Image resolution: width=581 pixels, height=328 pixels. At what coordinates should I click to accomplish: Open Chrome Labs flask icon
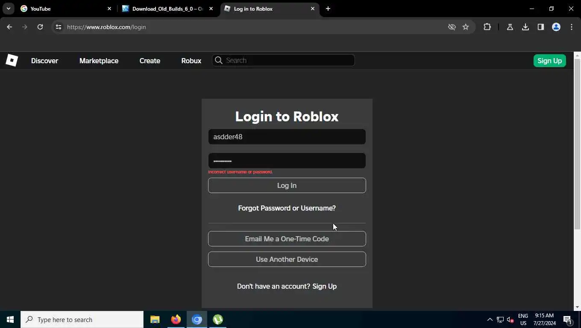point(510,27)
